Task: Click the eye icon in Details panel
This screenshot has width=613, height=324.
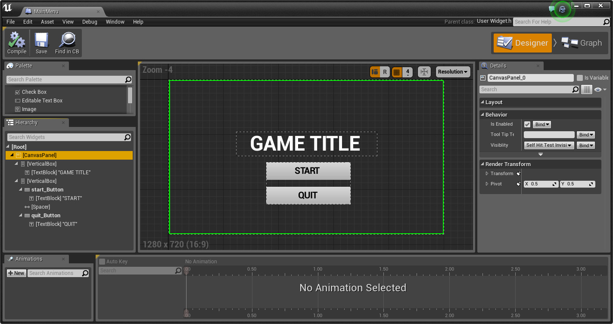Action: coord(598,89)
